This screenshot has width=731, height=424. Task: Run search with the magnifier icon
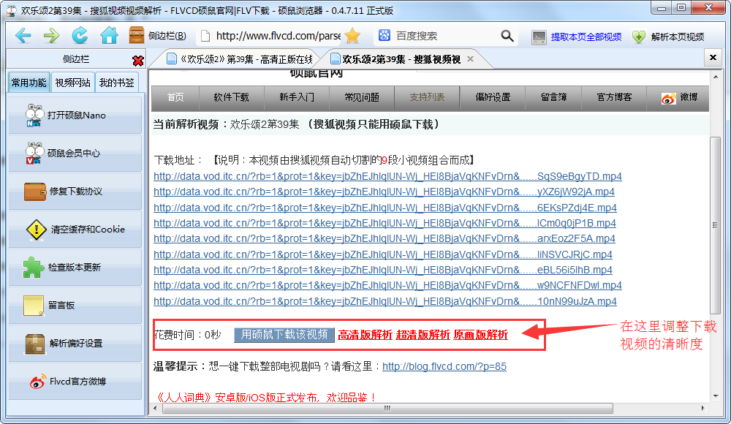click(x=507, y=36)
